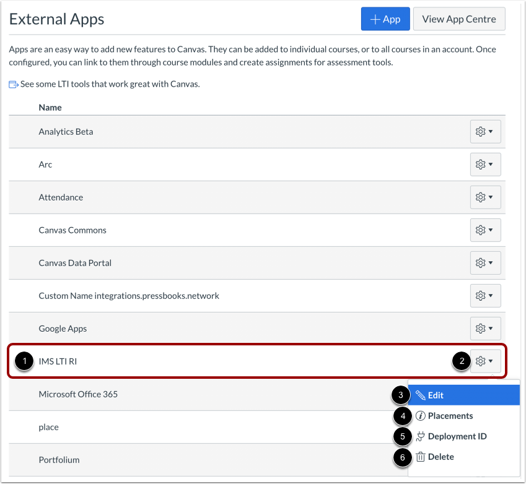Expand the settings dropdown for Attendance
Screen dimensions: 526x484
click(x=484, y=197)
